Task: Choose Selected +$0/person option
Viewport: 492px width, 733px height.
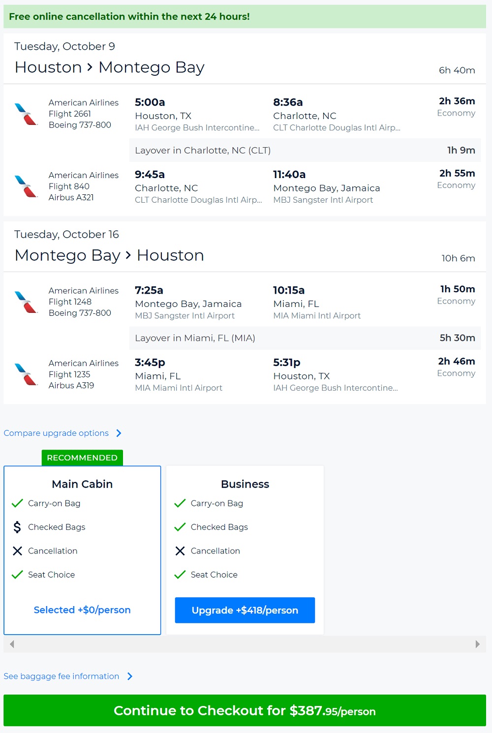Action: 82,610
